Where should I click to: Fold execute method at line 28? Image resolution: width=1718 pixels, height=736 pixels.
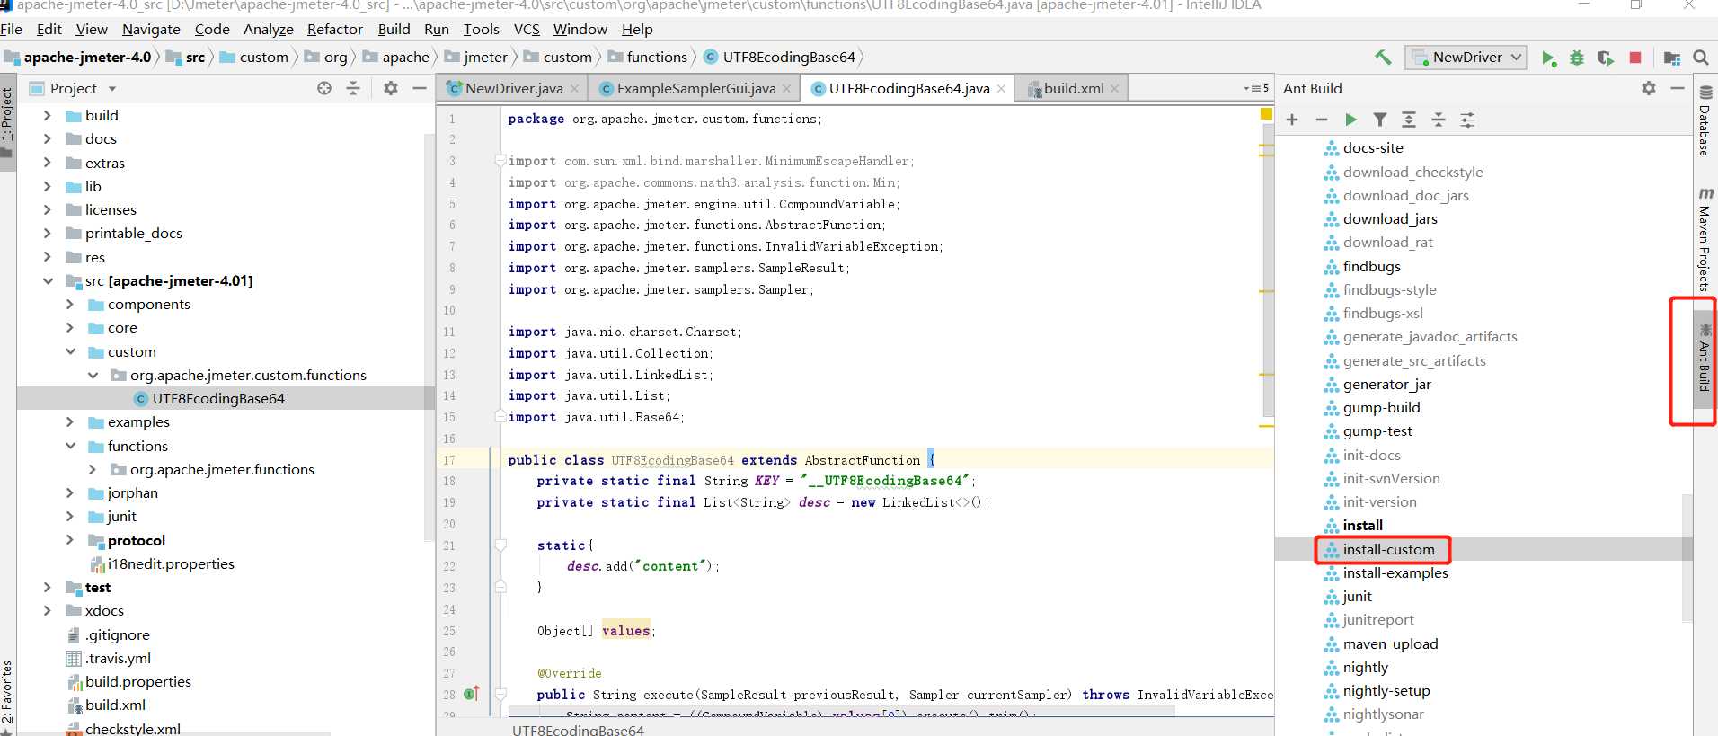(x=500, y=694)
